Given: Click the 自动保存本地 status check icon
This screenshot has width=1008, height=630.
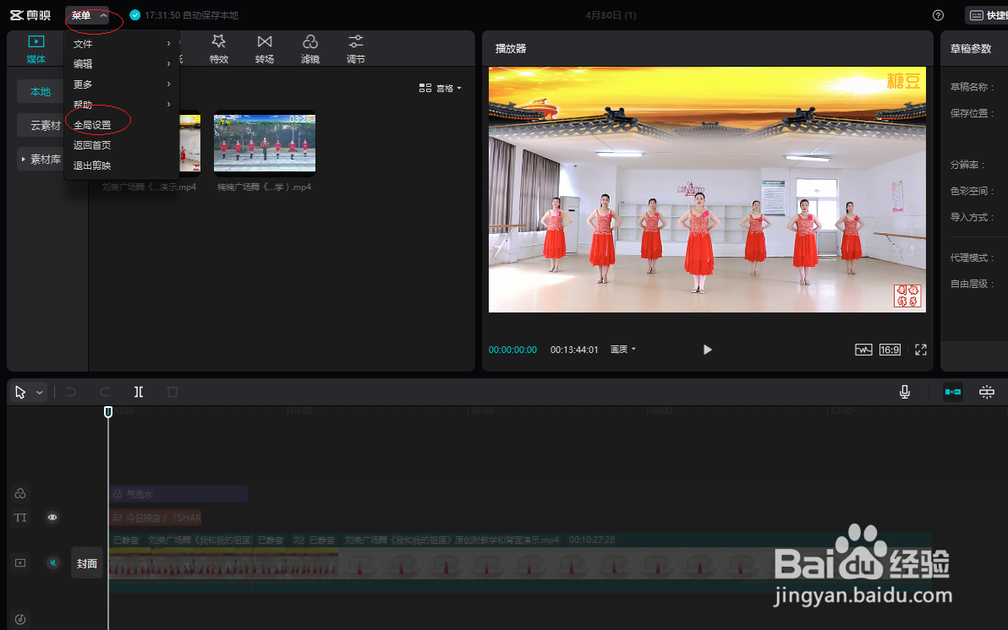Looking at the screenshot, I should 135,15.
